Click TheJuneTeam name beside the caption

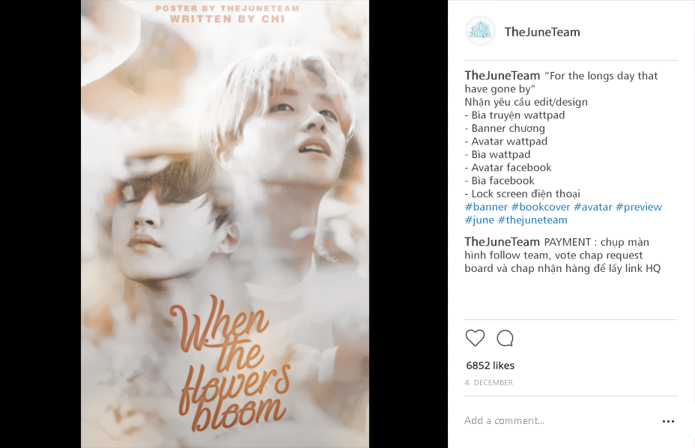click(x=503, y=76)
